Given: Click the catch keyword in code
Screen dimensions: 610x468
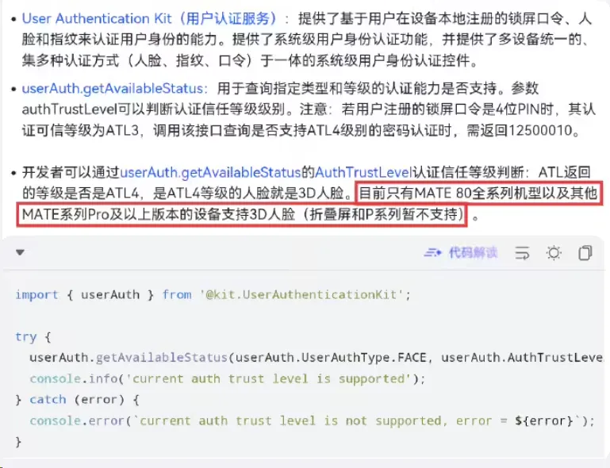Looking at the screenshot, I should click(x=48, y=400).
